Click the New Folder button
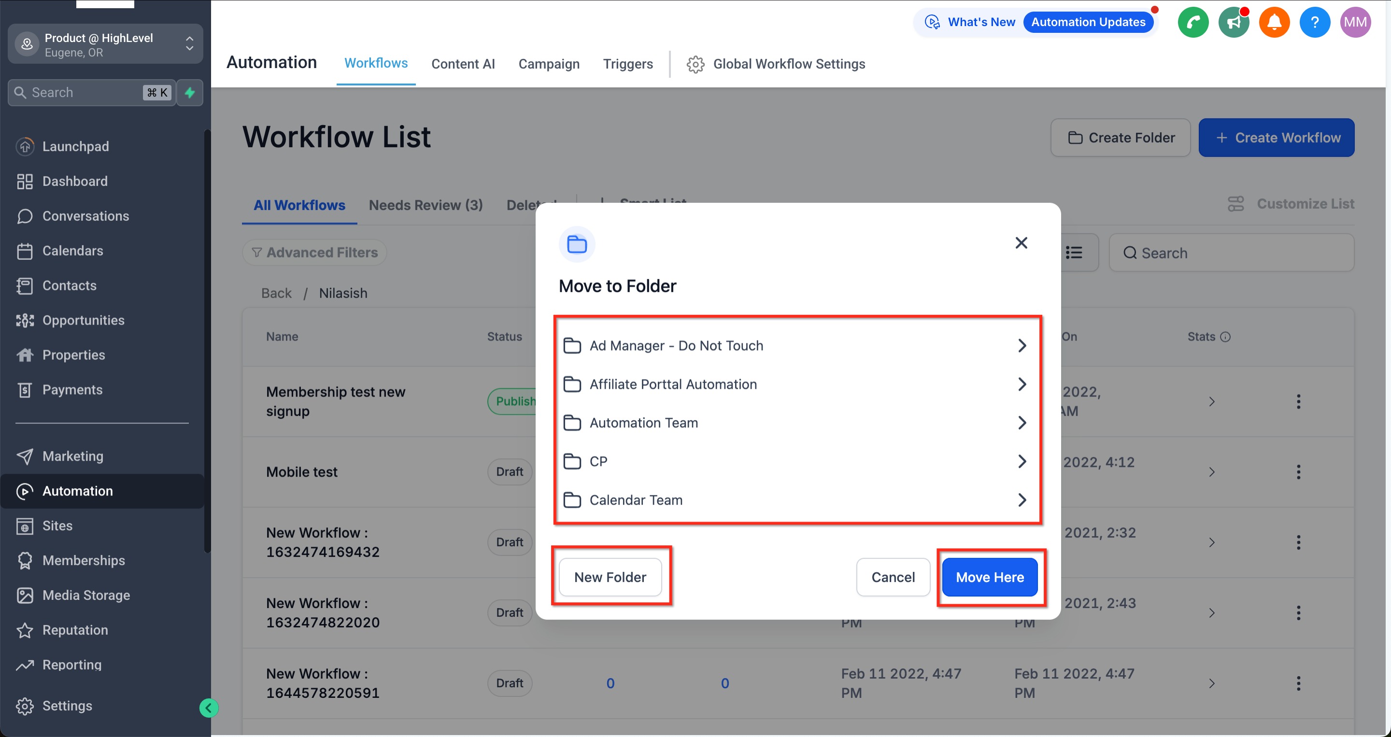Viewport: 1391px width, 737px height. pyautogui.click(x=610, y=577)
